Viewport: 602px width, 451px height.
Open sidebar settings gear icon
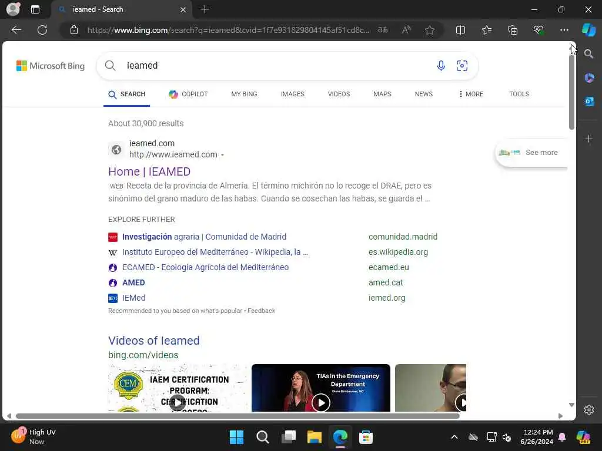point(589,410)
